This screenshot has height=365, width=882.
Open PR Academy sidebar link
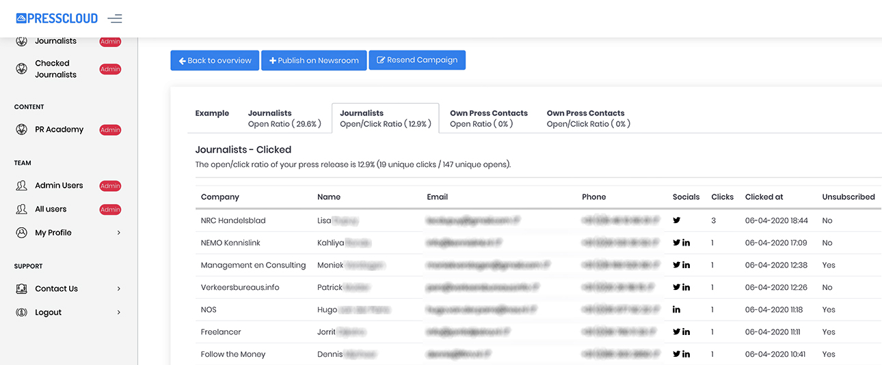click(x=59, y=130)
